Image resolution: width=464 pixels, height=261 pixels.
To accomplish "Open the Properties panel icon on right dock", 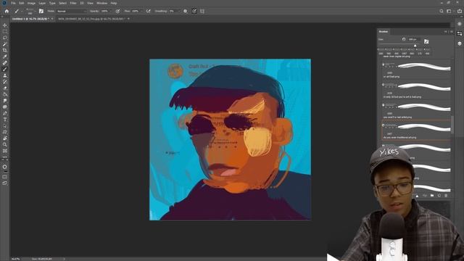I will point(459,34).
